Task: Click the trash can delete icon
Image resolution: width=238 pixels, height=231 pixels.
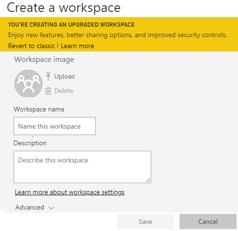Action: (48, 91)
